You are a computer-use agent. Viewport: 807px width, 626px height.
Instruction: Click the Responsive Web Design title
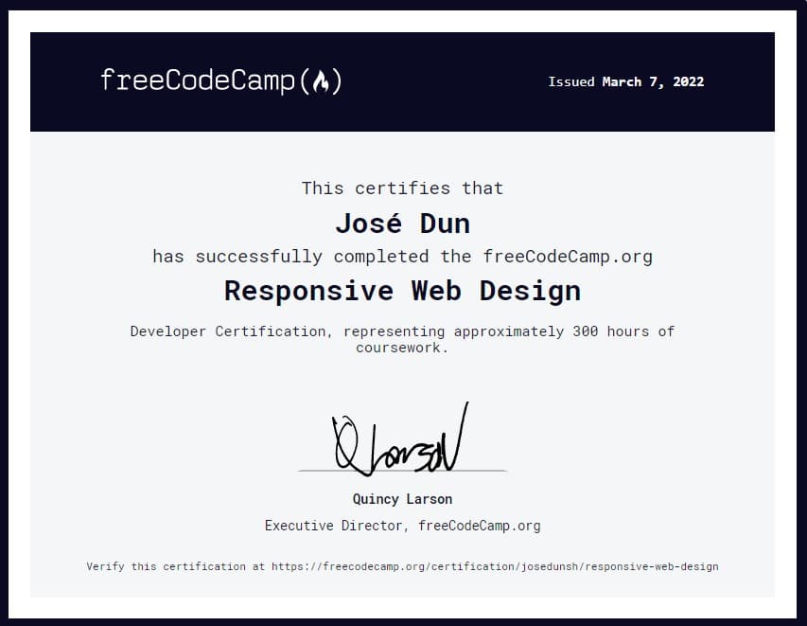coord(402,291)
